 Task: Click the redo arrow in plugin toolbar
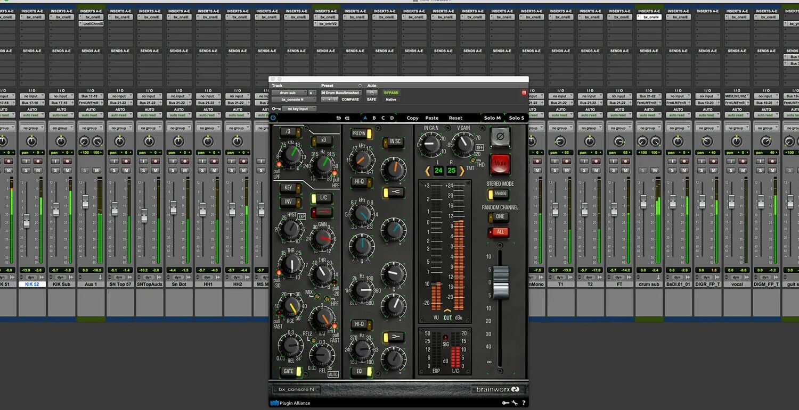point(347,118)
